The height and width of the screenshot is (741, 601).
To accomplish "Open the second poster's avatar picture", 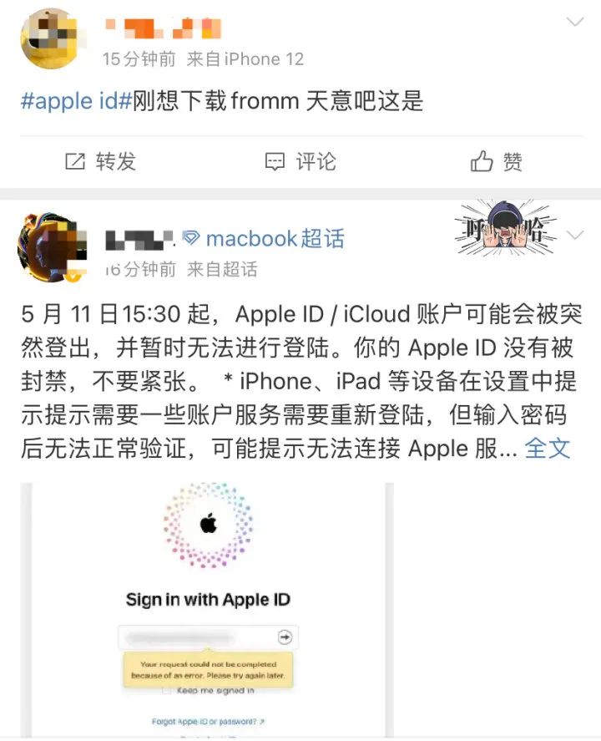I will pos(52,246).
